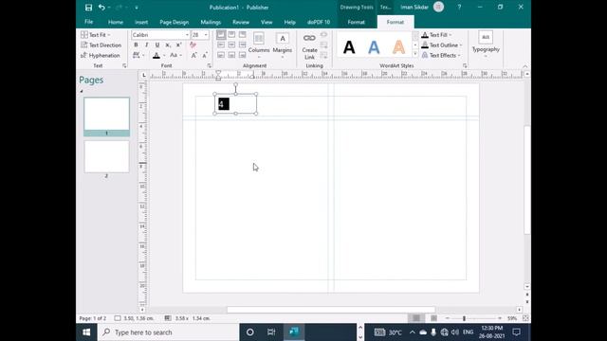The height and width of the screenshot is (341, 607).
Task: Click the Text Direction button
Action: click(x=101, y=45)
